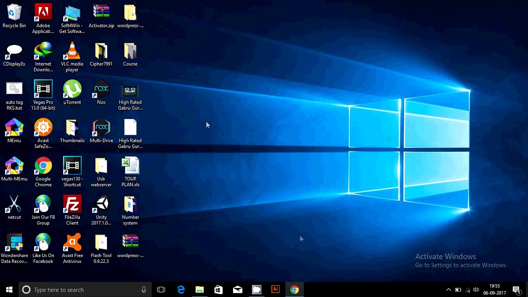The width and height of the screenshot is (528, 297).
Task: Select the vegas130 - Shortcut icon
Action: 72,172
